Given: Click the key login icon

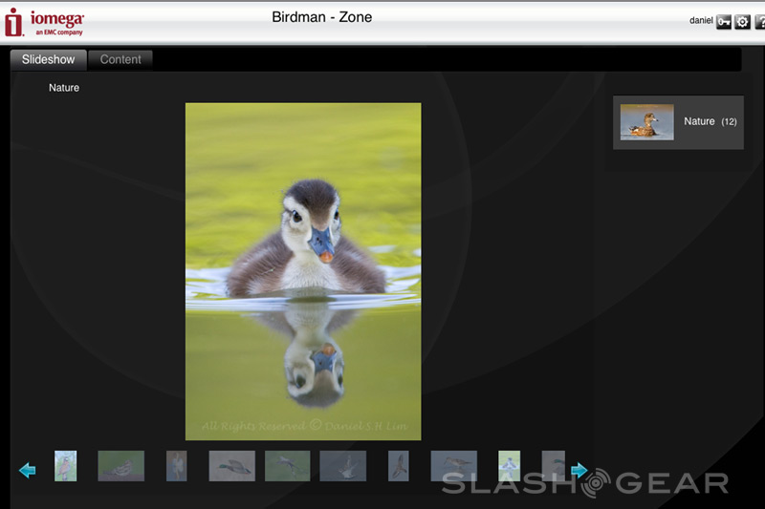Looking at the screenshot, I should [724, 21].
